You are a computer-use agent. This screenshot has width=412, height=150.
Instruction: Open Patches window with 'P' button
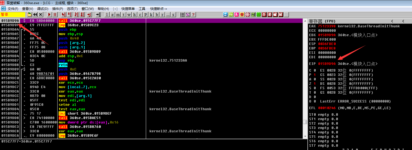tap(146, 15)
